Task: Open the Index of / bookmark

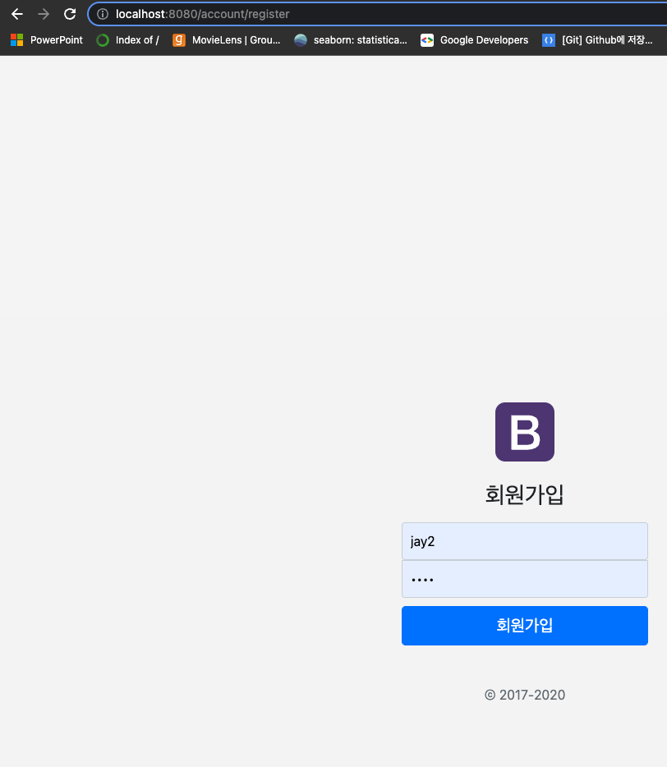Action: click(127, 40)
